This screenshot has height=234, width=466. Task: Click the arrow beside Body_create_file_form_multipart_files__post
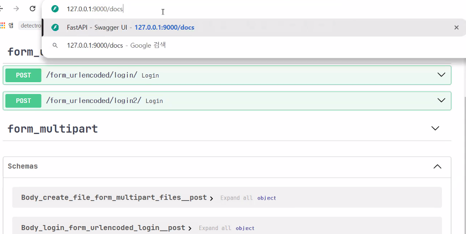[x=211, y=199]
